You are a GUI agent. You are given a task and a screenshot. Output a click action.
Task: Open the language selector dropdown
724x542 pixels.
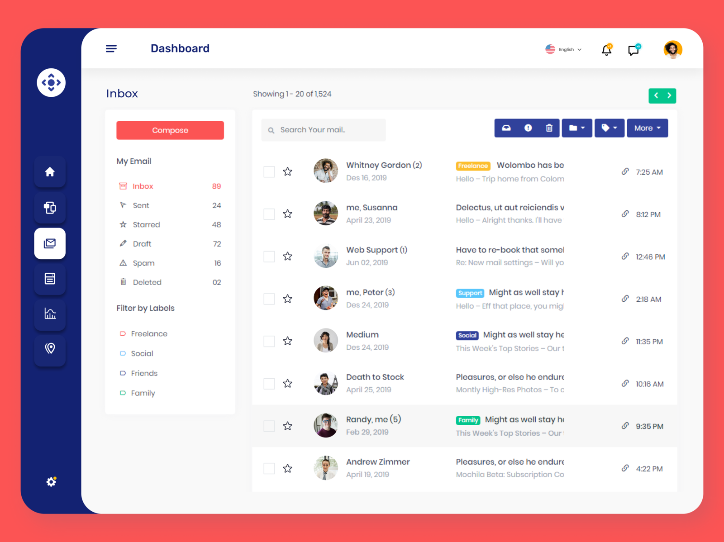pyautogui.click(x=564, y=49)
